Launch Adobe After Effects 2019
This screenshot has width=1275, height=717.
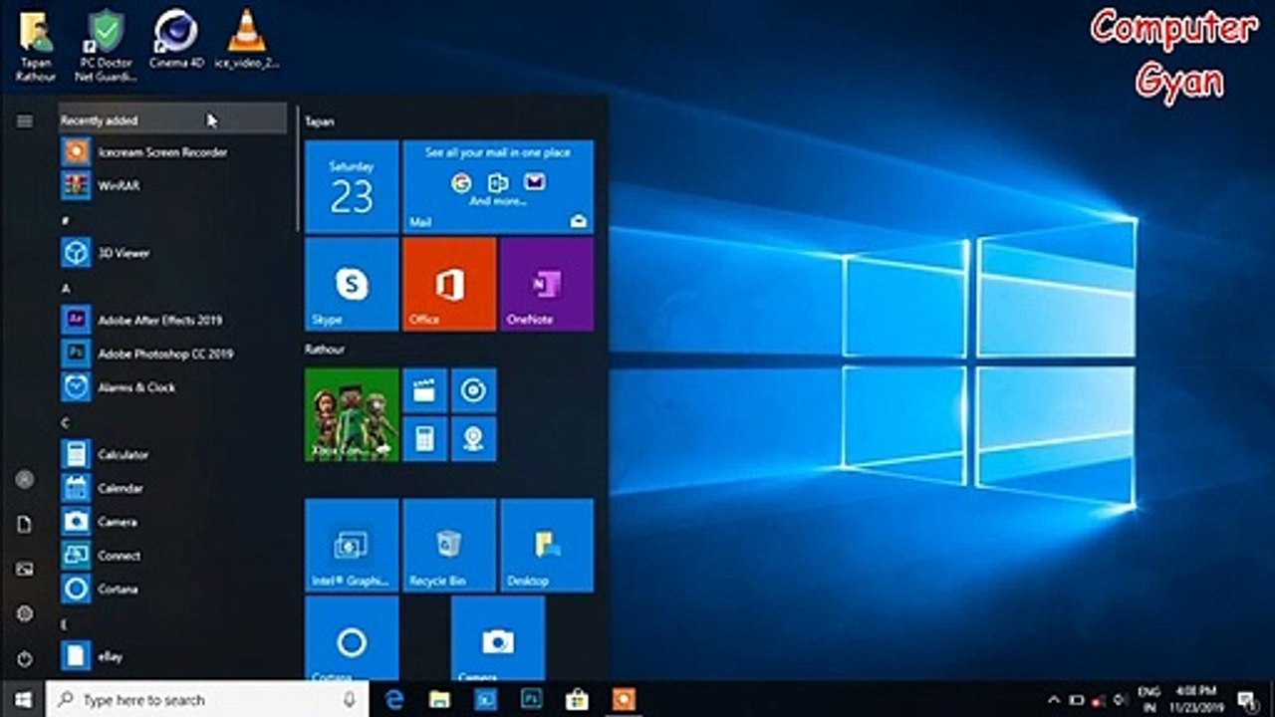173,320
